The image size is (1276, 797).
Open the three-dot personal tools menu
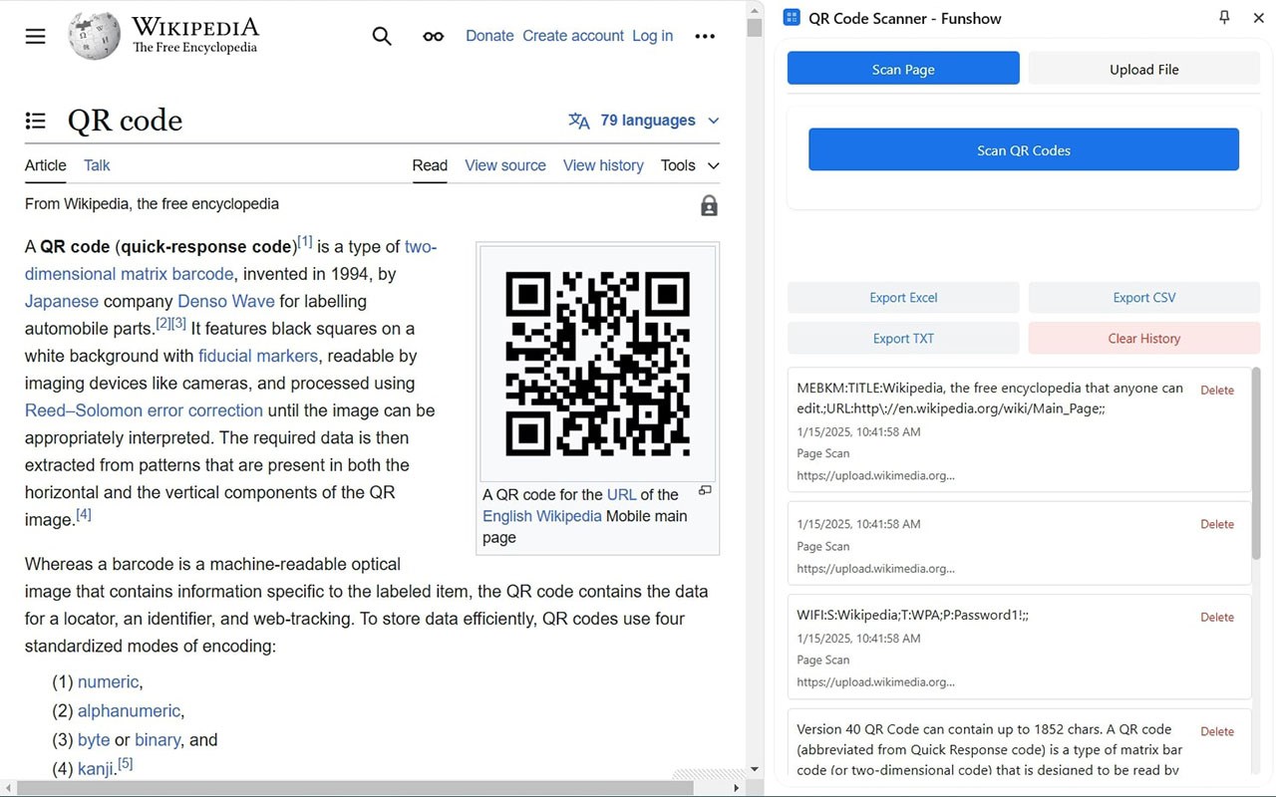pyautogui.click(x=705, y=37)
